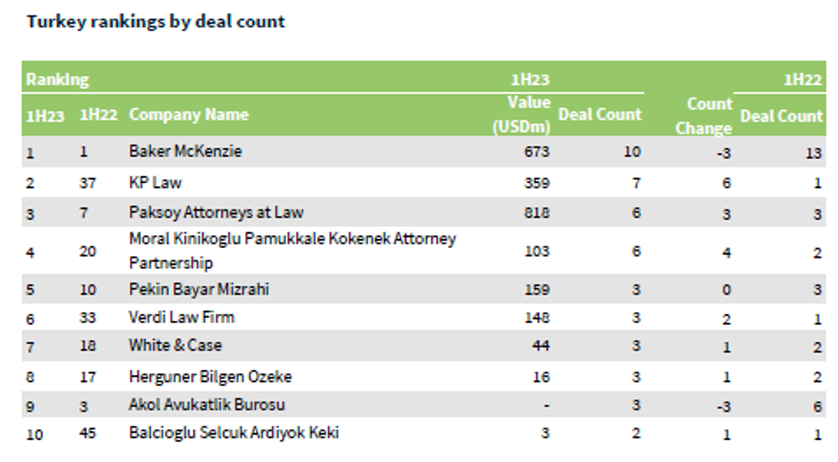Image resolution: width=838 pixels, height=462 pixels.
Task: Select Moral Kinikoglu Pamukkale Kokenek Attorney Partnership
Action: tap(292, 250)
